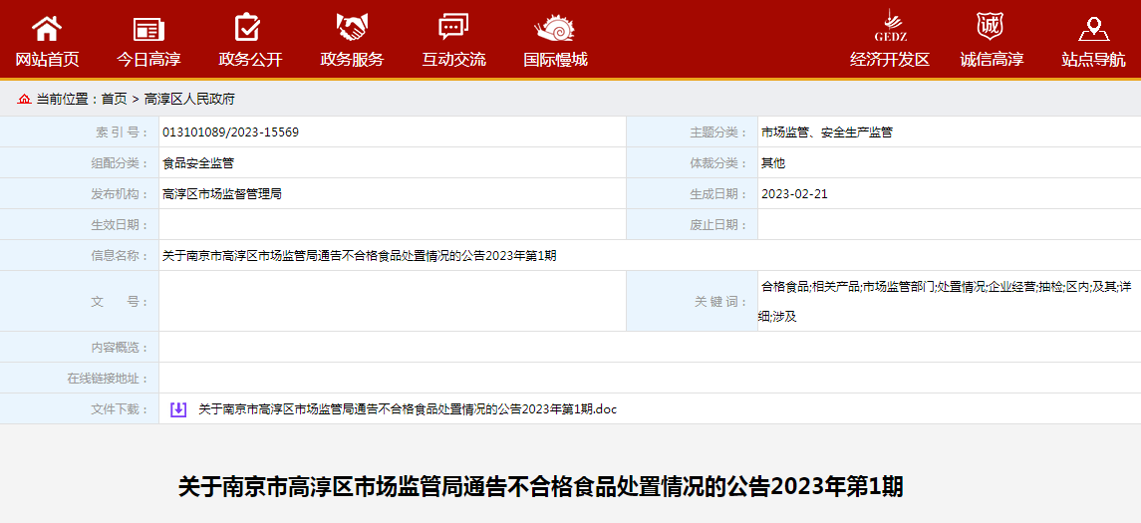Open the snail icon for 国际慢城
The height and width of the screenshot is (523, 1141).
click(x=555, y=28)
